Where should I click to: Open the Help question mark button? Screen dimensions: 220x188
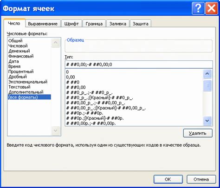pyautogui.click(x=198, y=8)
